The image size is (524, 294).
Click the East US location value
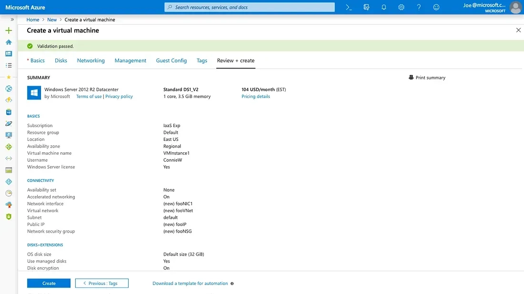coord(171,139)
